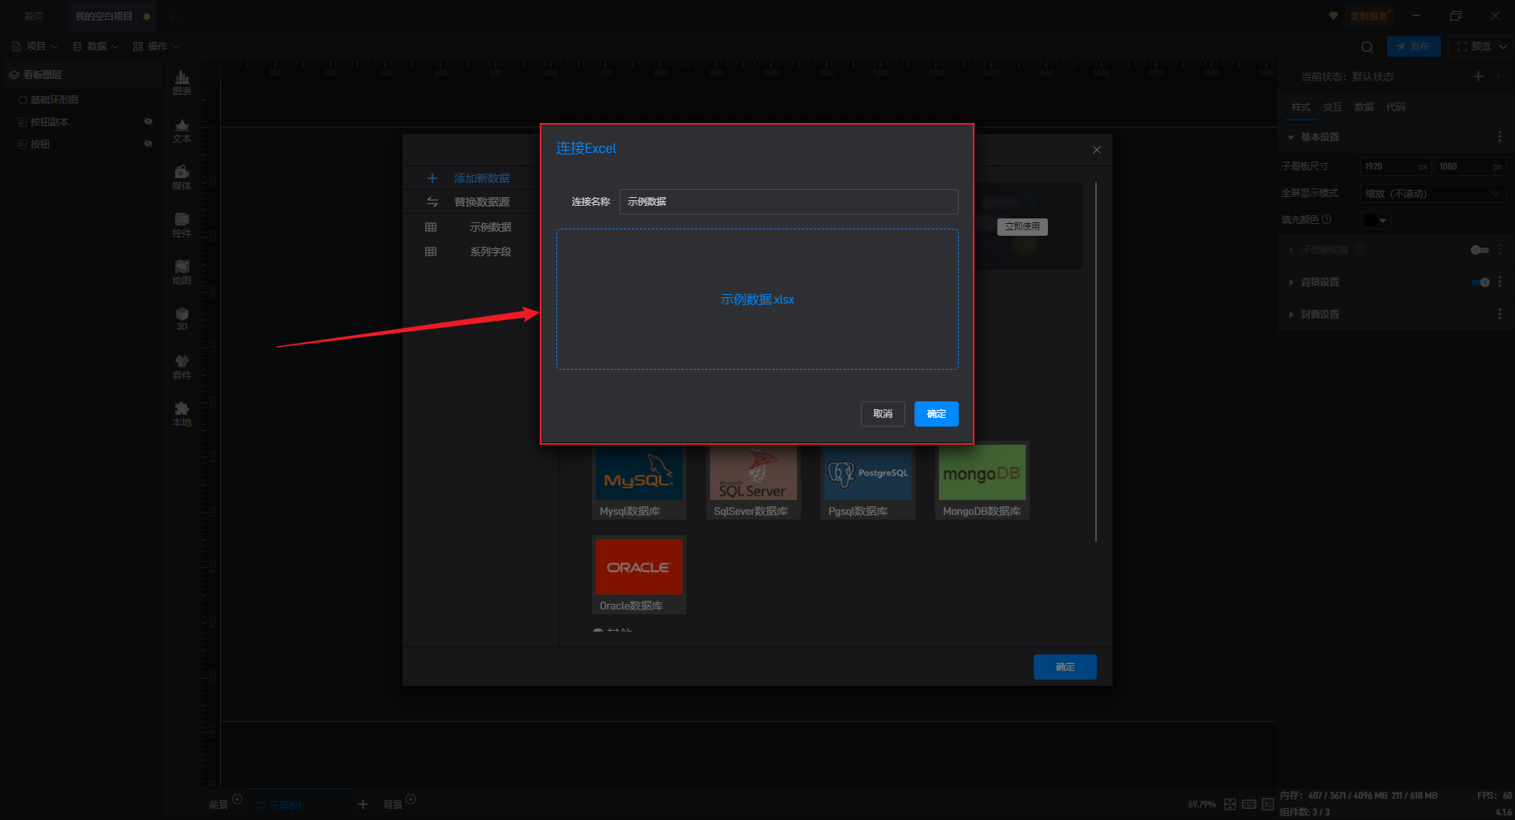Expand the 封面设置 section
The image size is (1515, 820).
pyautogui.click(x=1291, y=315)
